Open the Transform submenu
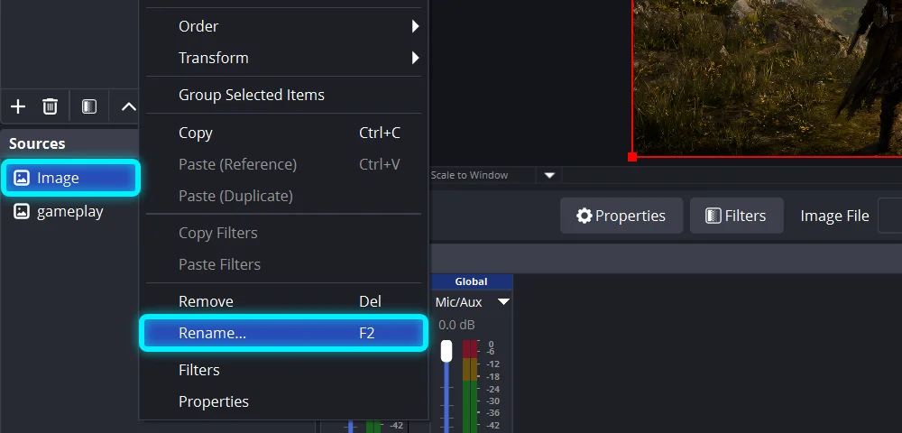Screen dimensions: 902x433 tap(285, 58)
